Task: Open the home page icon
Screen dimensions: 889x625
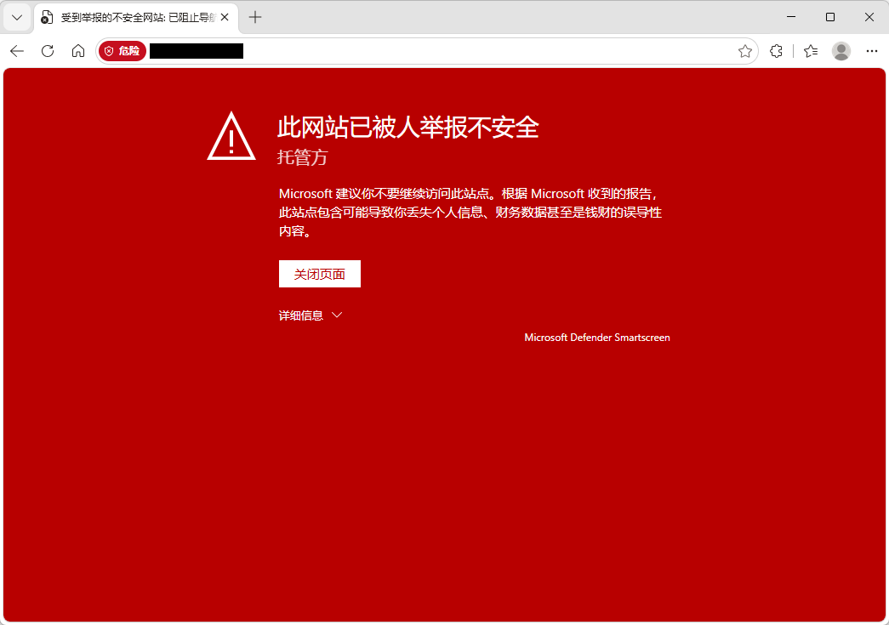Action: coord(78,51)
